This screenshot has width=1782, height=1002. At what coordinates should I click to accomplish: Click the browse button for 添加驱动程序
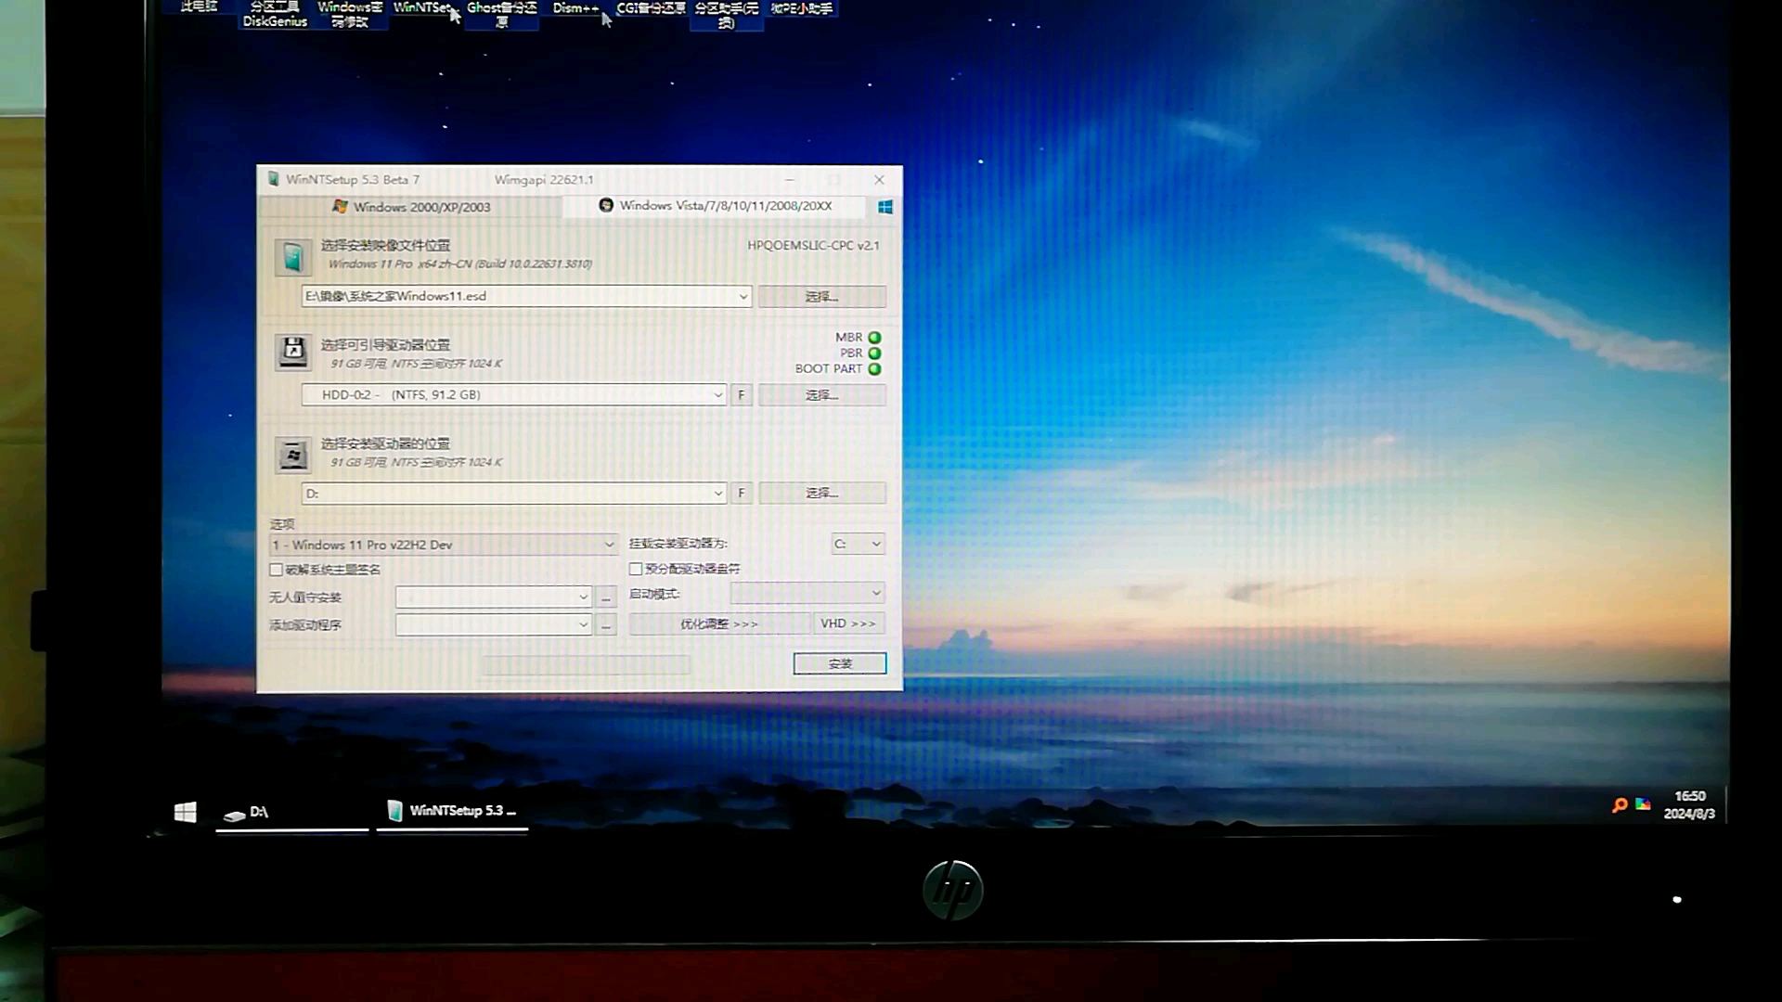[x=606, y=625]
